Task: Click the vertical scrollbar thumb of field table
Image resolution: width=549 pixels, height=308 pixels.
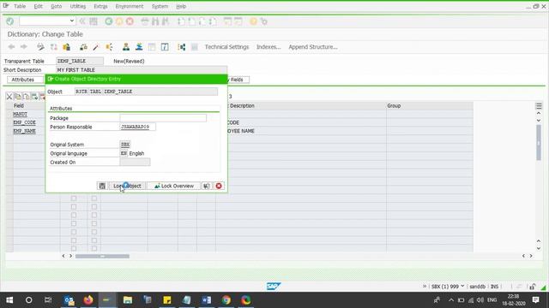Action: click(539, 143)
